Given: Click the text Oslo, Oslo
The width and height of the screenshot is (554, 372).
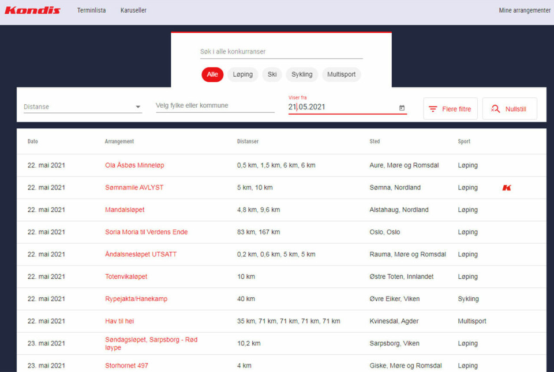Looking at the screenshot, I should 385,231.
